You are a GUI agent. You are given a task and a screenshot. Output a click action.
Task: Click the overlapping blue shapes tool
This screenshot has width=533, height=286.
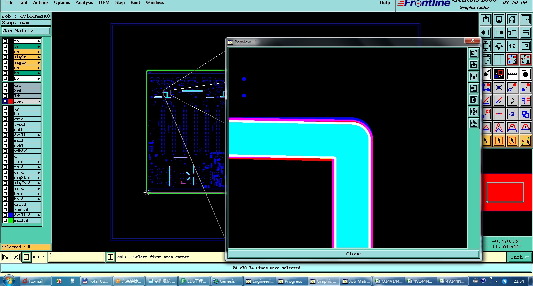tap(526, 114)
